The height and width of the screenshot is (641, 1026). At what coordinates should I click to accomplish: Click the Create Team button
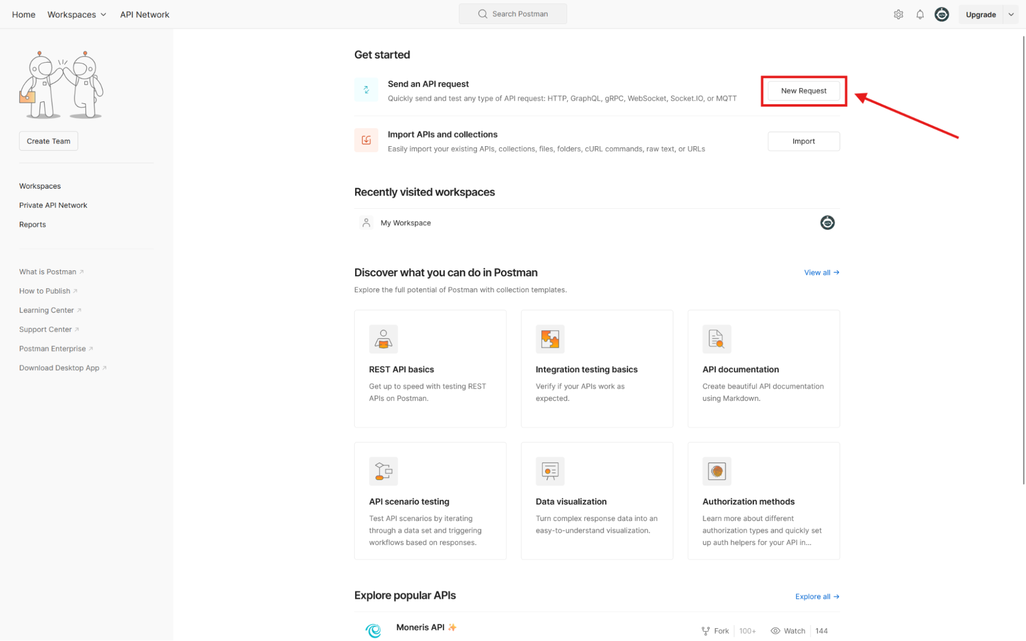(48, 141)
